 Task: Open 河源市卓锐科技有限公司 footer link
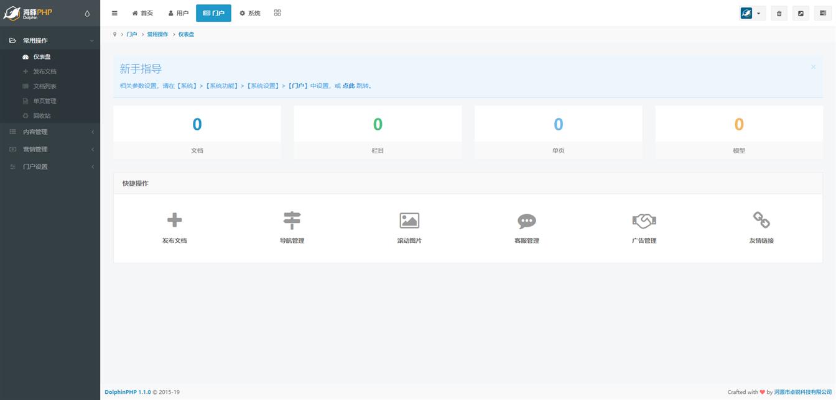(802, 392)
